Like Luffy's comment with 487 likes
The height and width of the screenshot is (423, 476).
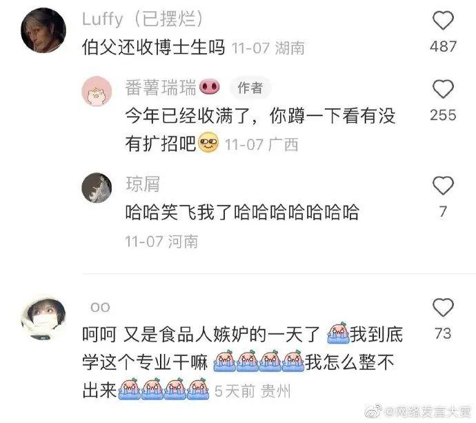(x=443, y=21)
